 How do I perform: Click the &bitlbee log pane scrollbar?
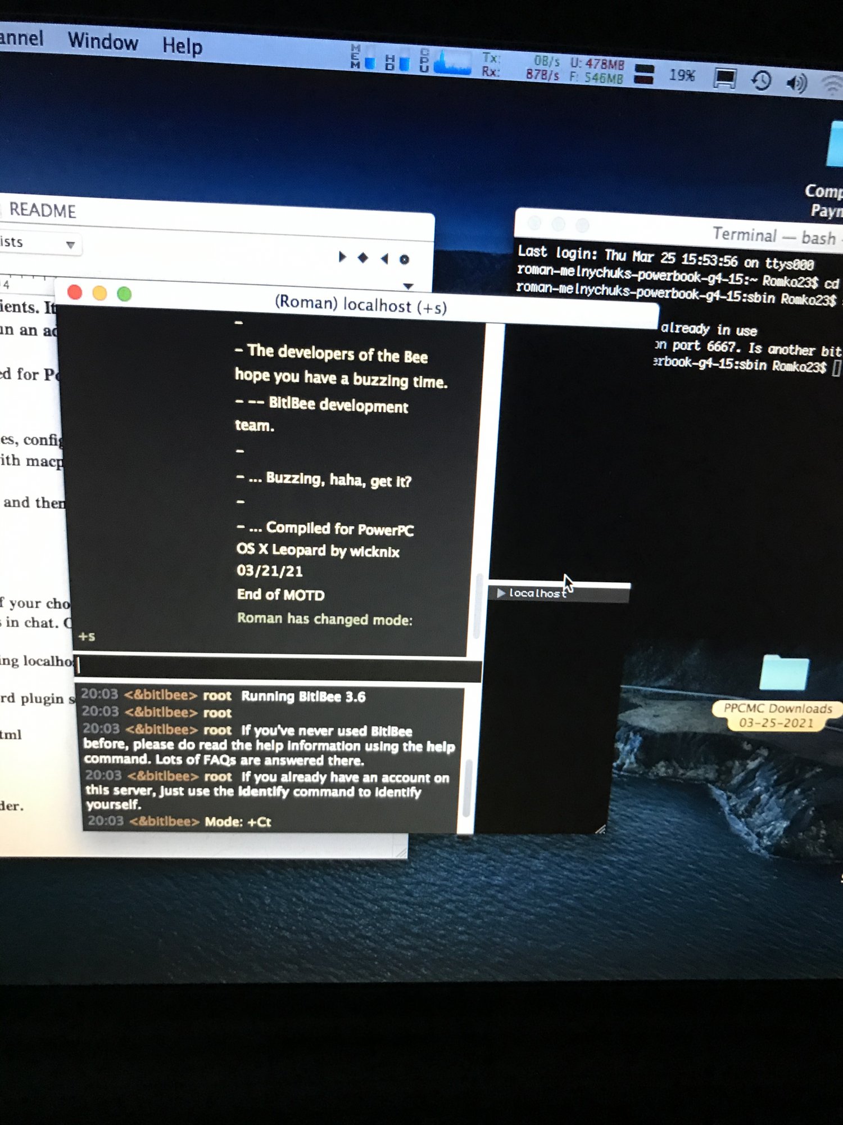tap(466, 787)
